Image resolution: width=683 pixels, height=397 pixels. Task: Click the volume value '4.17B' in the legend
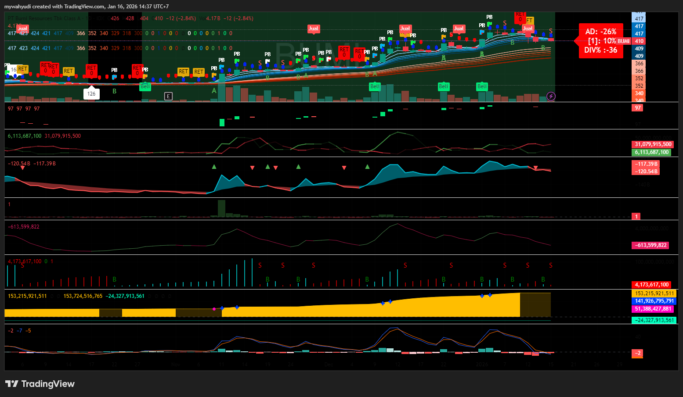(213, 18)
